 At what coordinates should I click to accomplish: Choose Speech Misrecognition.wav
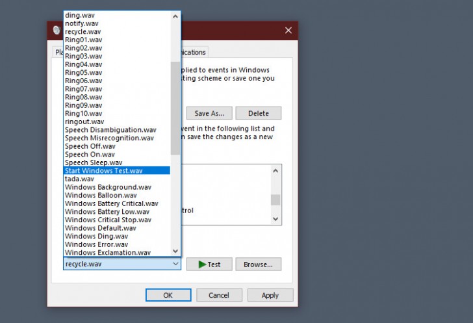117,138
